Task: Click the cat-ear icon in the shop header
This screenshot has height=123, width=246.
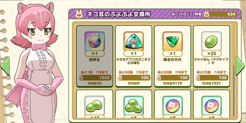Action: 79,14
